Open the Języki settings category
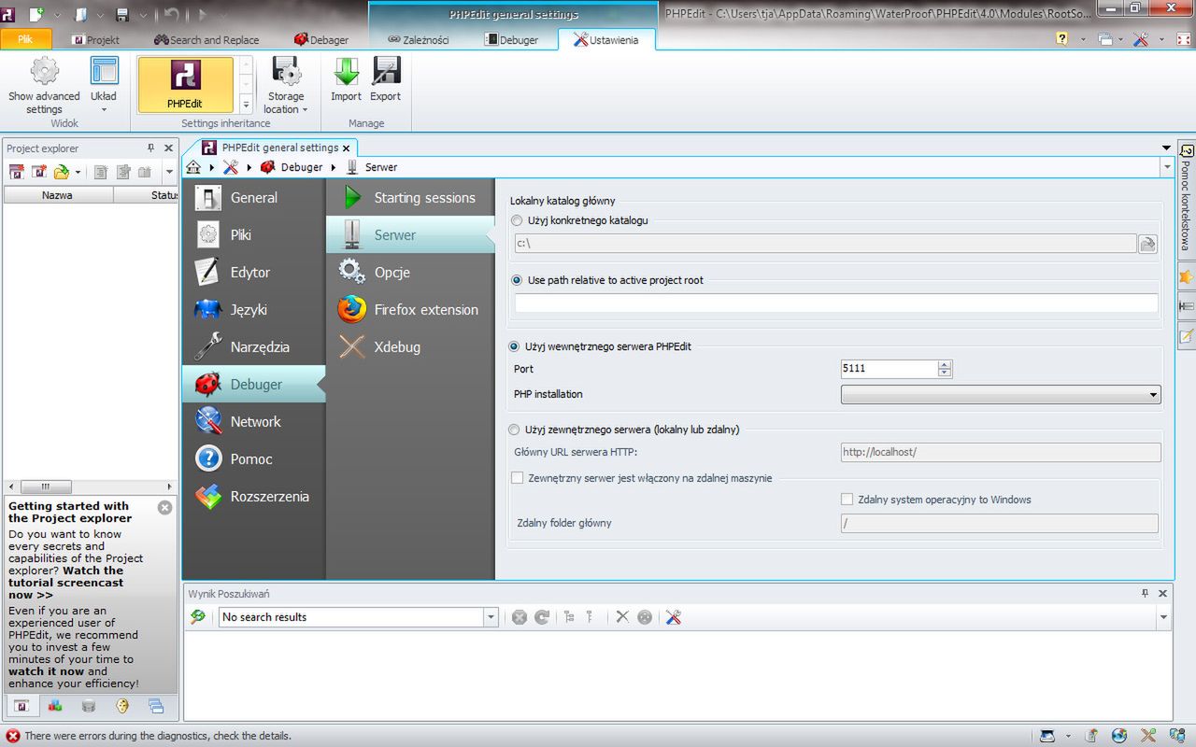 pos(253,310)
